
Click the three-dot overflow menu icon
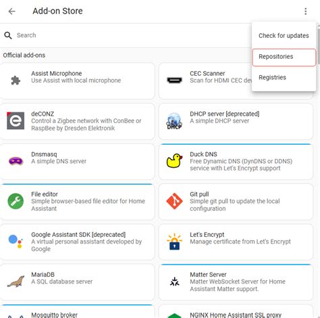pos(305,11)
